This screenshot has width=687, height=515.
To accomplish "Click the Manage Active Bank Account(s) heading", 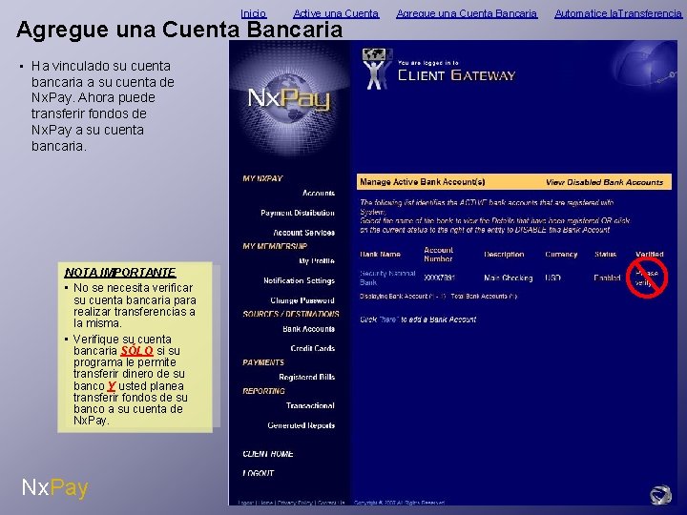I will (423, 182).
